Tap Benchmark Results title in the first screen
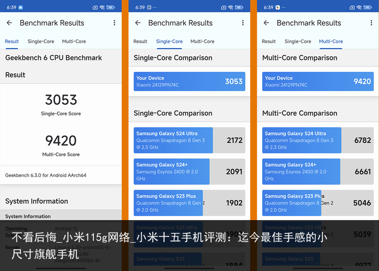The image size is (379, 271). click(x=52, y=23)
